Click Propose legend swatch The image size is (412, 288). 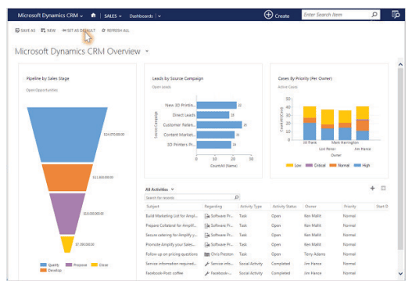pos(69,265)
